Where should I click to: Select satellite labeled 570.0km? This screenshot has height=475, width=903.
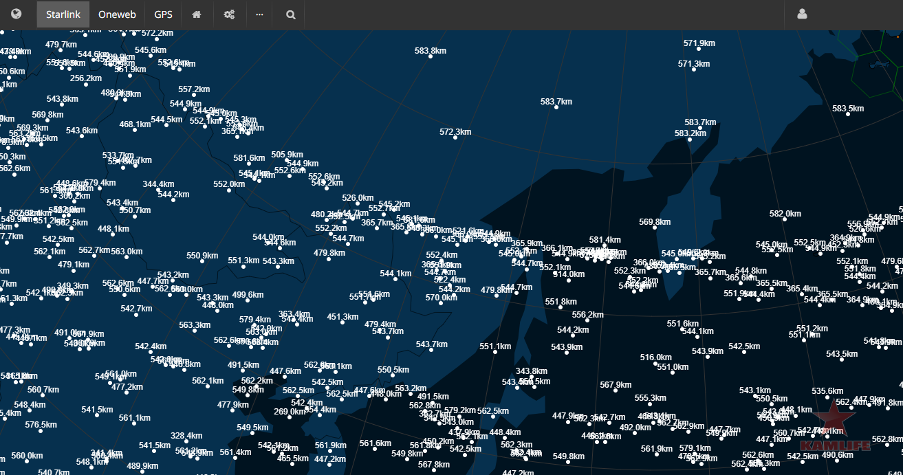[441, 298]
